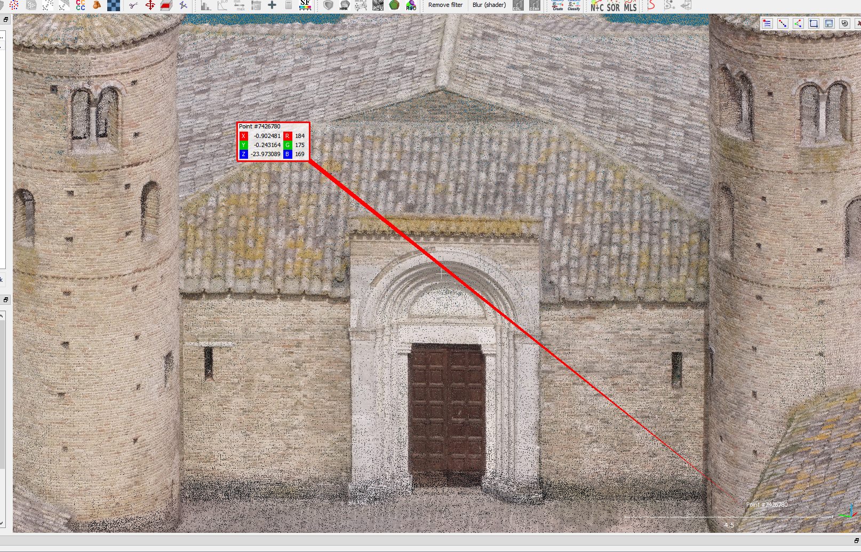Click the Blur (shader) button
This screenshot has width=861, height=552.
489,5
